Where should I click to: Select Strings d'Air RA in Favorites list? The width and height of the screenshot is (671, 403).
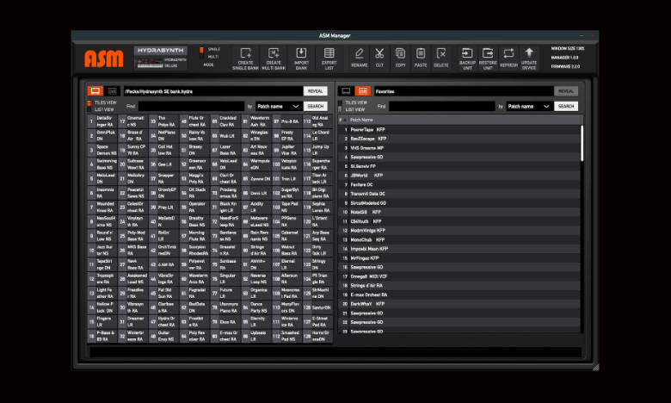click(x=459, y=286)
